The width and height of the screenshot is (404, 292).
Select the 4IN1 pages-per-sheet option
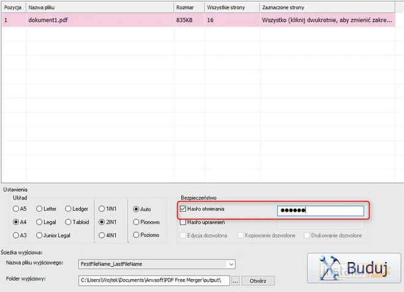click(x=102, y=235)
